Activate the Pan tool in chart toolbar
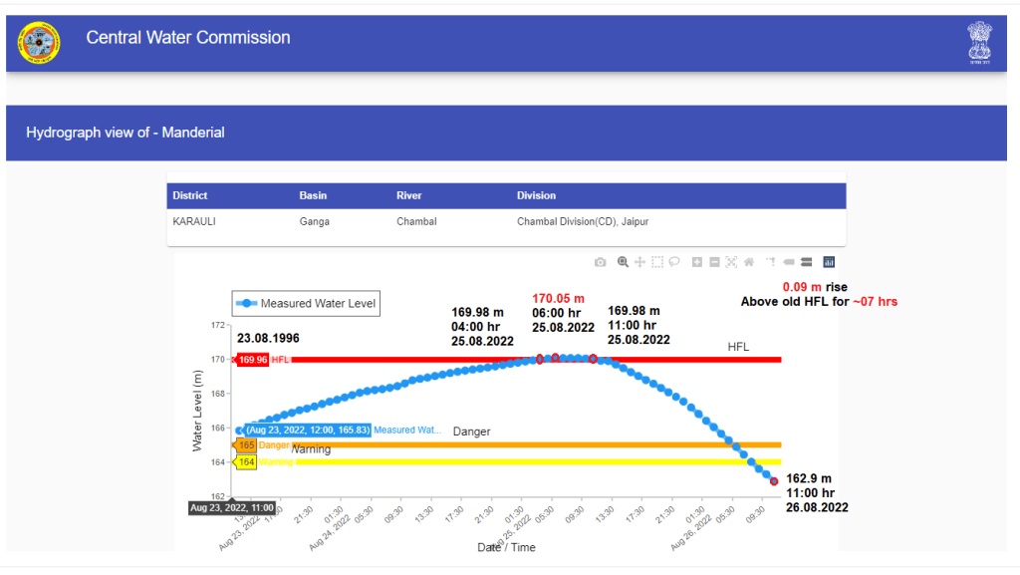Viewport: 1020px width, 575px height. click(640, 262)
